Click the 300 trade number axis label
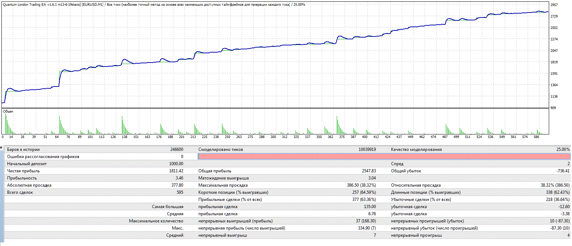The image size is (572, 246). click(273, 137)
